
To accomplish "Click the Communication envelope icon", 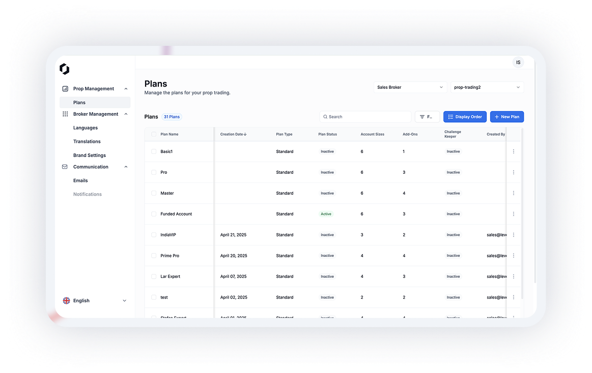I will coord(65,167).
